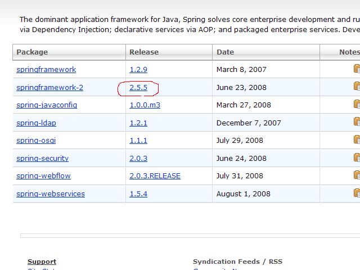Select the date August 1, 2008
The width and height of the screenshot is (360, 270).
pyautogui.click(x=244, y=193)
